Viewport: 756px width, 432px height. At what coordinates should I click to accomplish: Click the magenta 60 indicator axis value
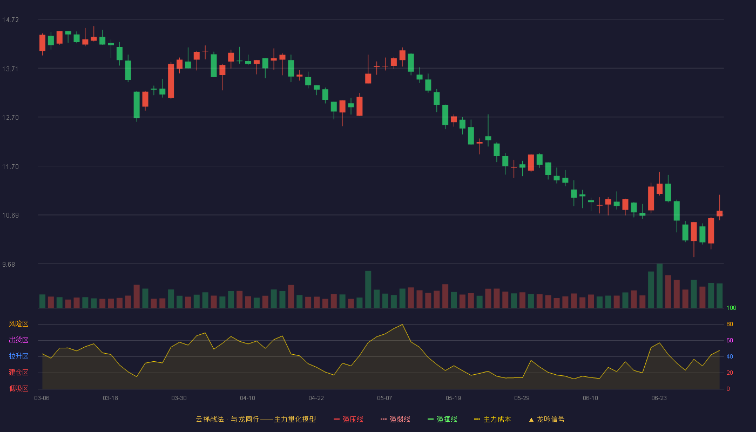pyautogui.click(x=730, y=340)
